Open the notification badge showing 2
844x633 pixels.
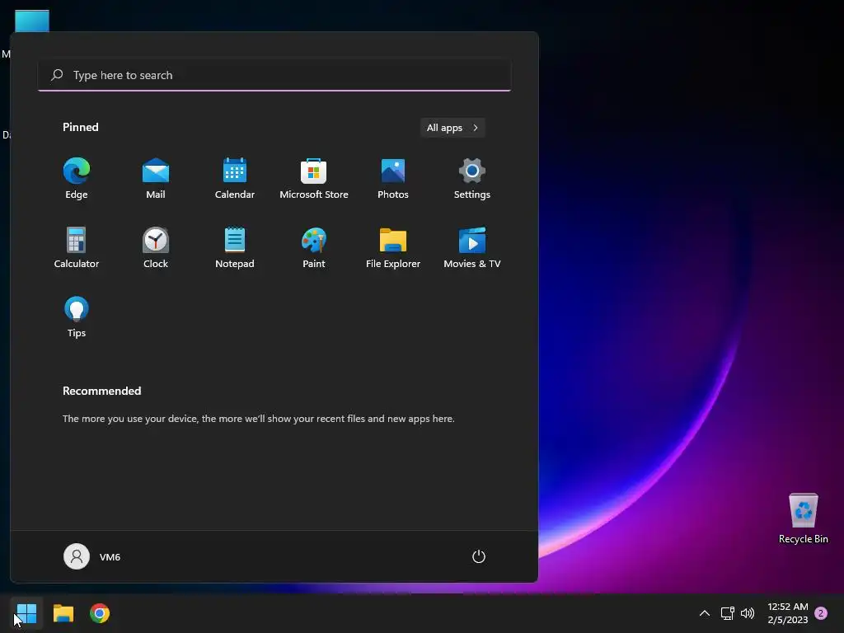coord(821,613)
